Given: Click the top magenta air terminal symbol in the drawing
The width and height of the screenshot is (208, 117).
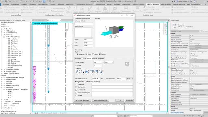Looking at the screenshot, I should [x=34, y=68].
